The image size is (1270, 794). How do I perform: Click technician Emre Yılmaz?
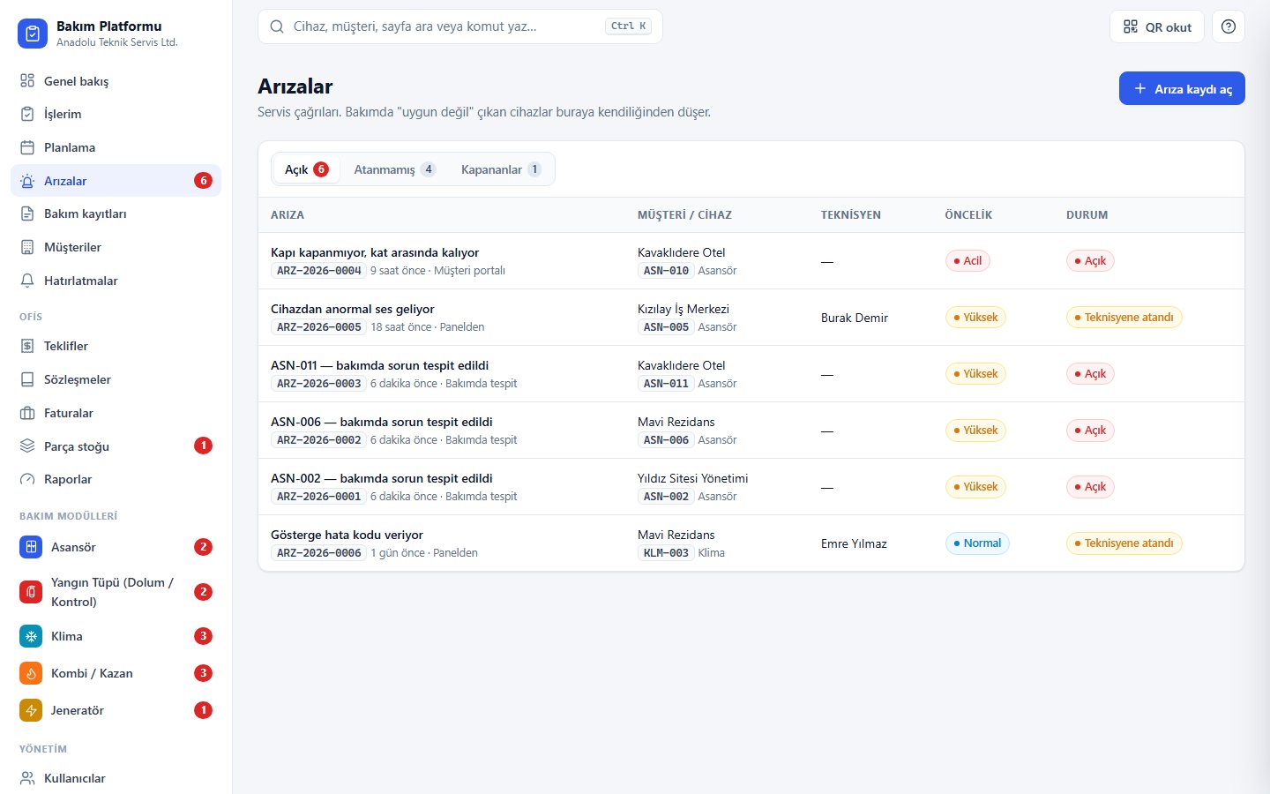[854, 543]
